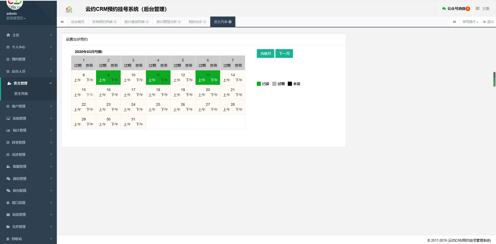Close the 医生列表 tab using its x icon
Screen dimensions: 496x244
click(230, 22)
